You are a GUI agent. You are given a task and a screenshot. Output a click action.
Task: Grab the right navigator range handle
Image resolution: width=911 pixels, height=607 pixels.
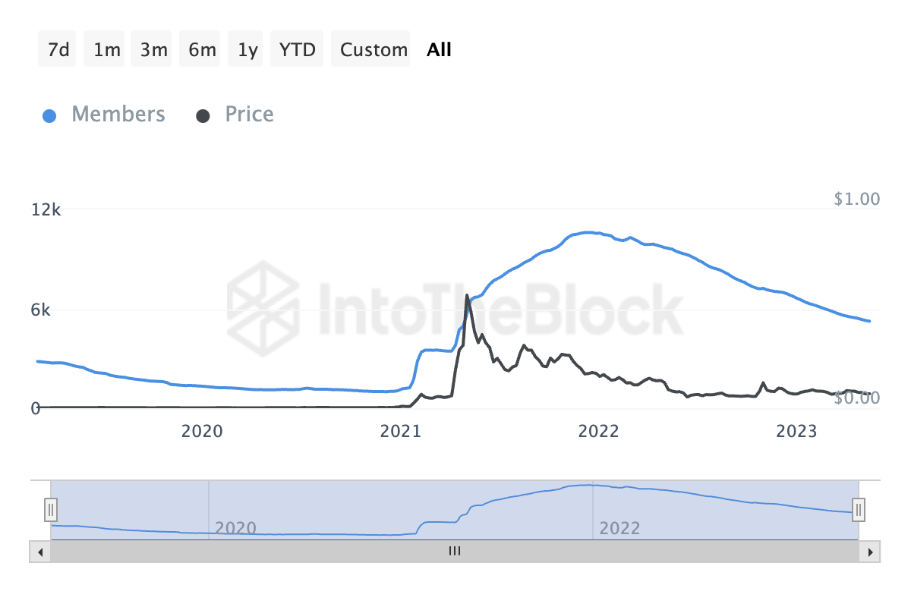859,509
